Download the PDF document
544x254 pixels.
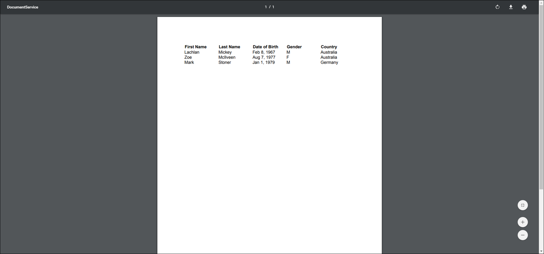point(511,7)
